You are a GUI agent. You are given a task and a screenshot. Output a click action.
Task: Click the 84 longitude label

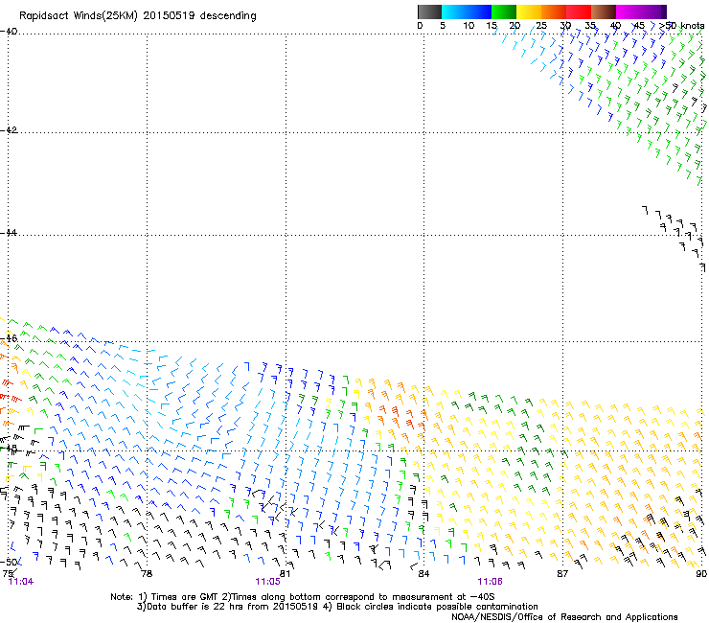pos(423,574)
